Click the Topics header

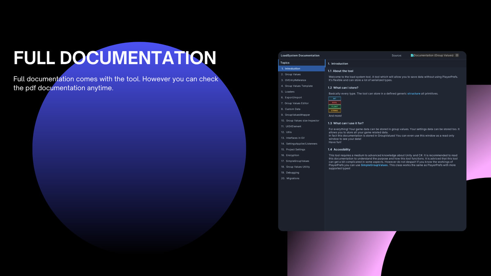point(285,63)
